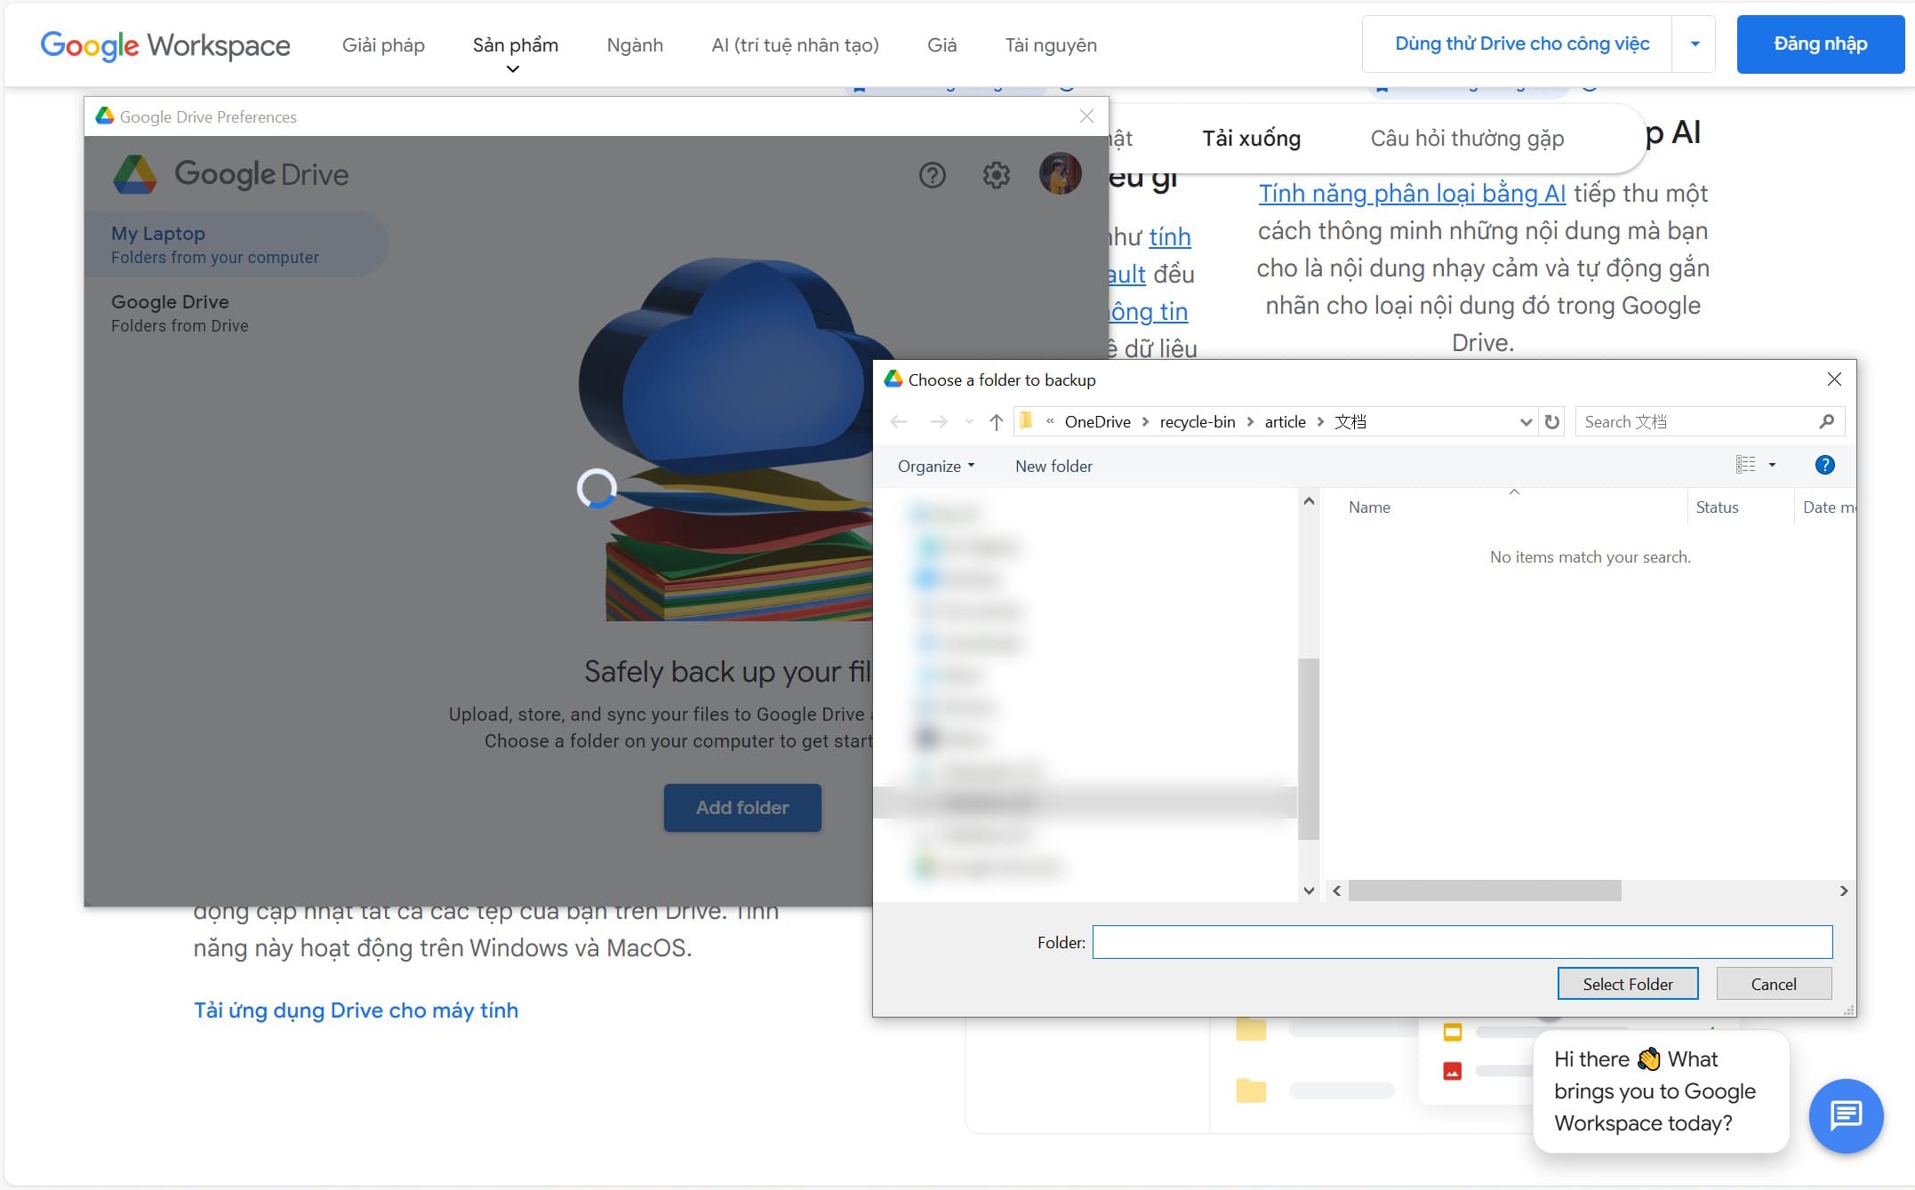
Task: Open Help in Google Drive Preferences
Action: click(x=932, y=175)
